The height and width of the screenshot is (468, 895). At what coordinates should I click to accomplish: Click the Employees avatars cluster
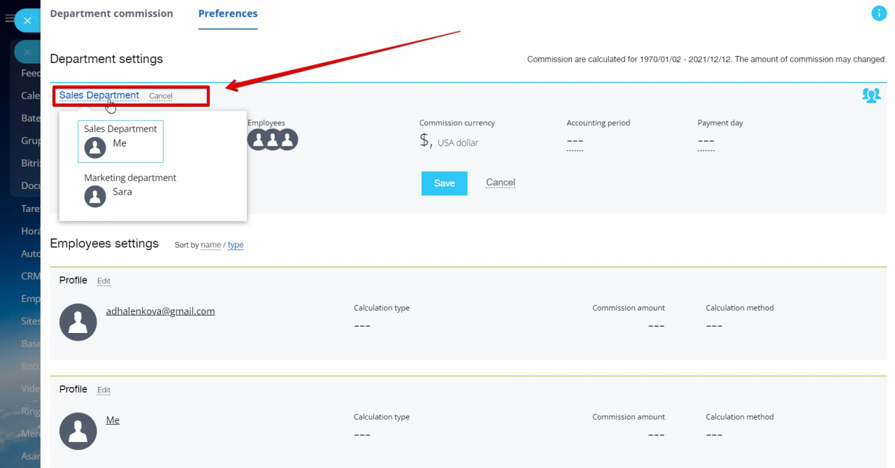272,140
